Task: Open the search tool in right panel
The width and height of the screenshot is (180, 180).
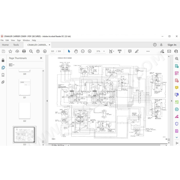Action: pos(177,59)
